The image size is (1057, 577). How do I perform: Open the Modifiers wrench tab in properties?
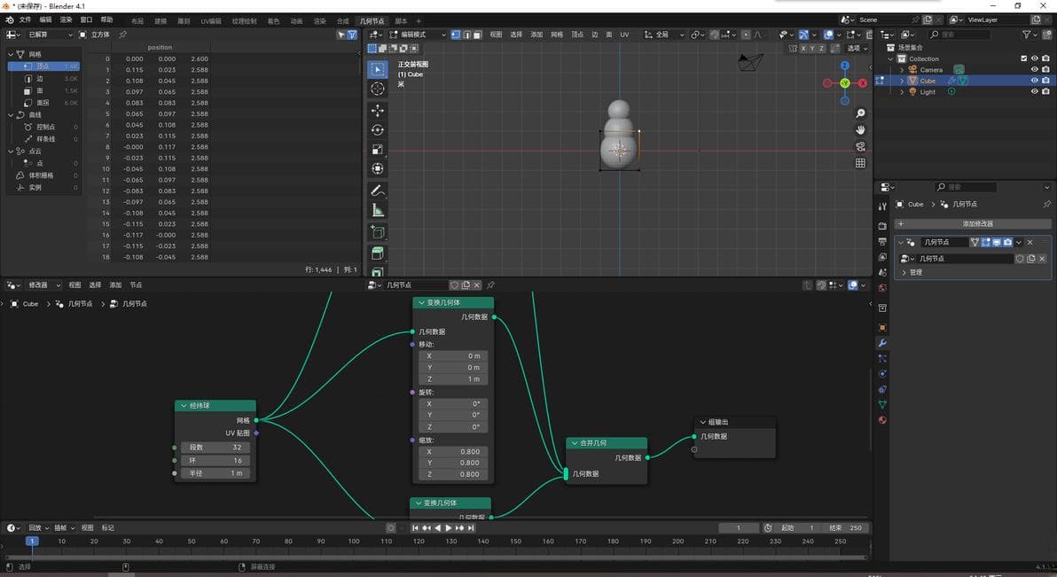coord(882,343)
